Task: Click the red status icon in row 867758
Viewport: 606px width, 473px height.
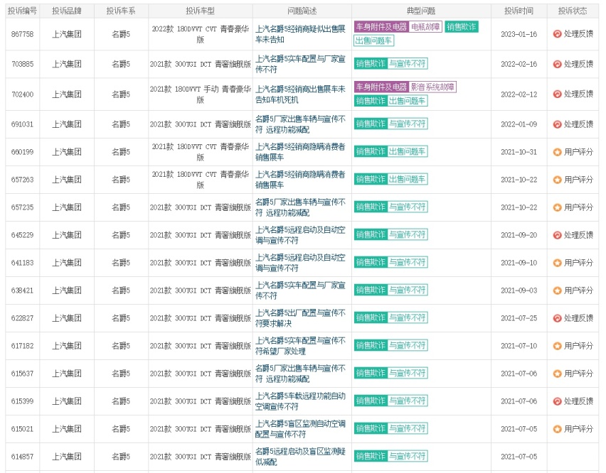Action: (557, 34)
